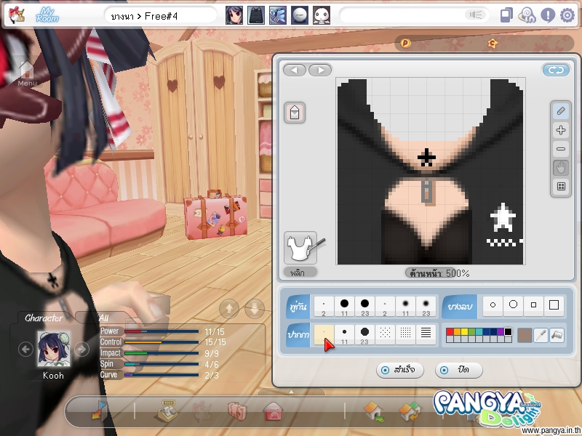Switch to the All tab
582x436 pixels.
[103, 318]
